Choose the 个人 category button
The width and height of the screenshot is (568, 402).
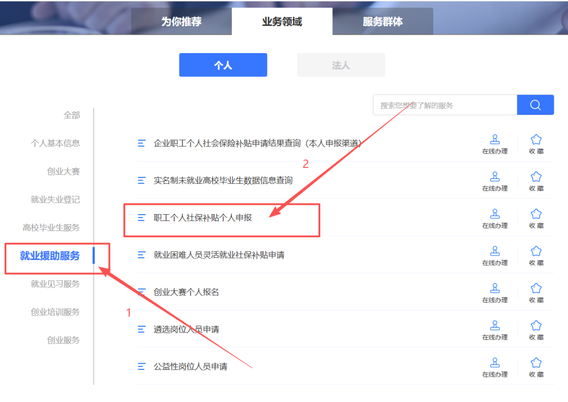pyautogui.click(x=223, y=65)
